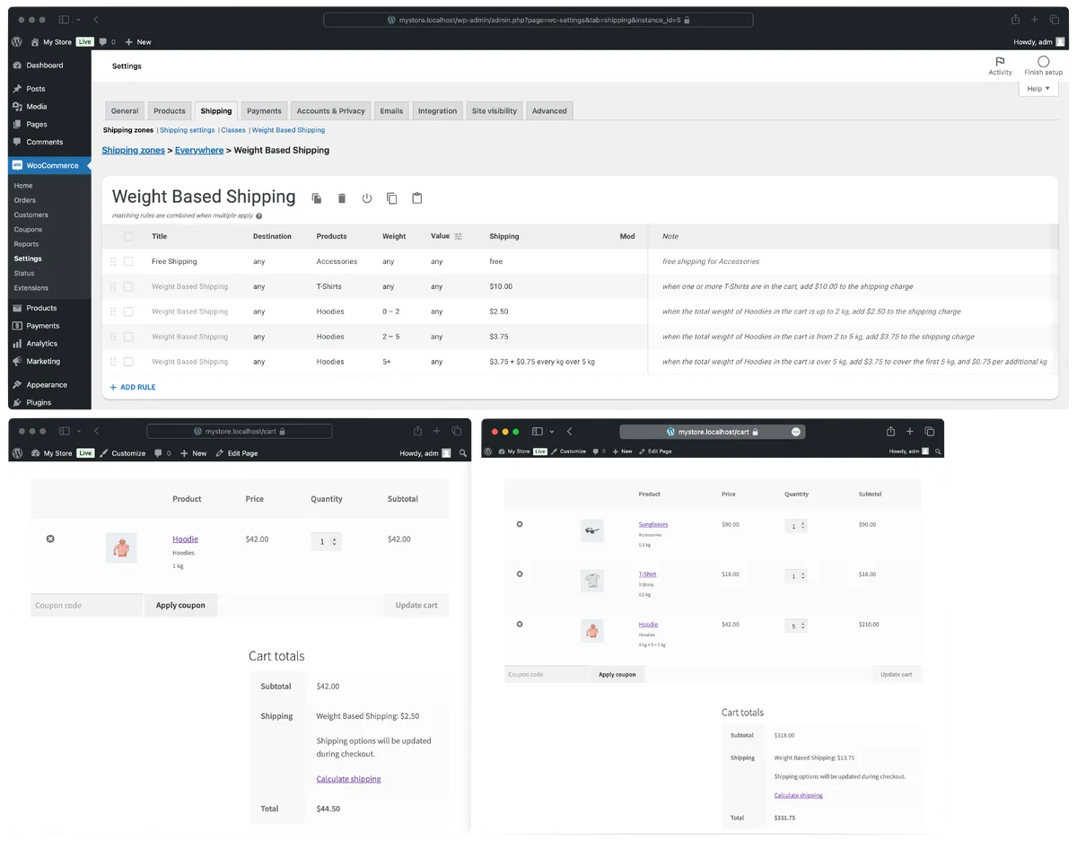Click Apply coupon in the left cart

click(180, 605)
